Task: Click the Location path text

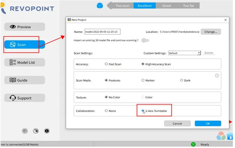Action: pos(180,32)
